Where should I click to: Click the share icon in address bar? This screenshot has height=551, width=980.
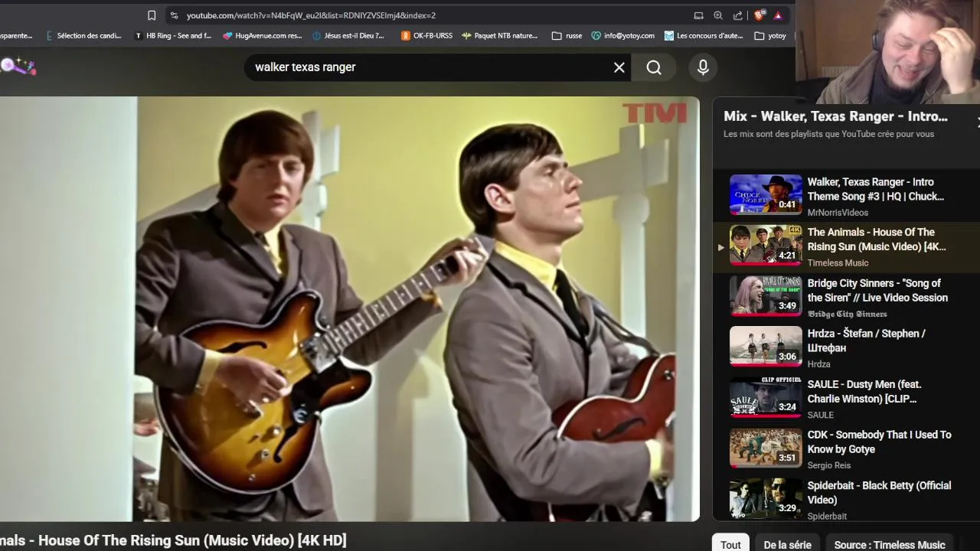[x=738, y=15]
